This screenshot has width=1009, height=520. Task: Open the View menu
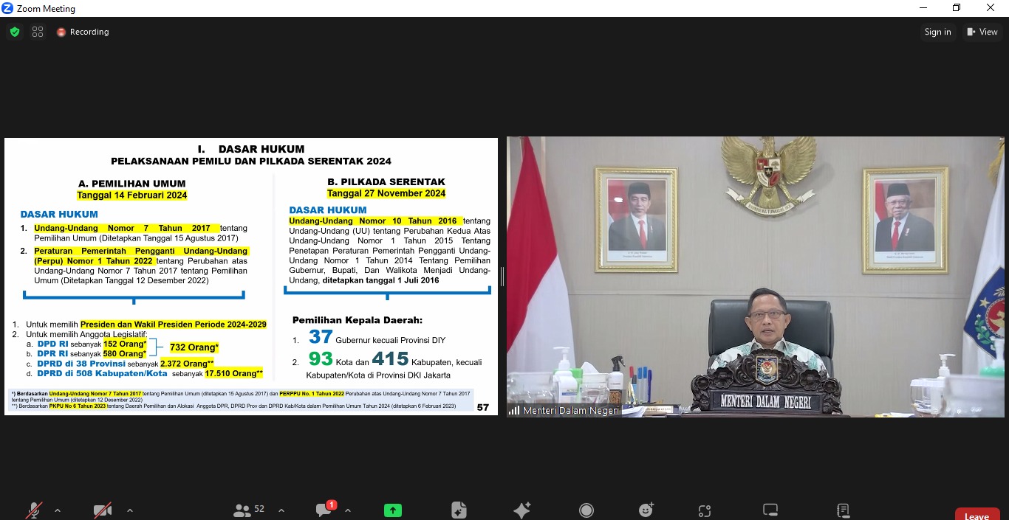click(982, 32)
